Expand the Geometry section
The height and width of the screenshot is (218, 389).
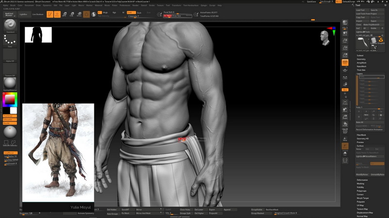pos(361,59)
